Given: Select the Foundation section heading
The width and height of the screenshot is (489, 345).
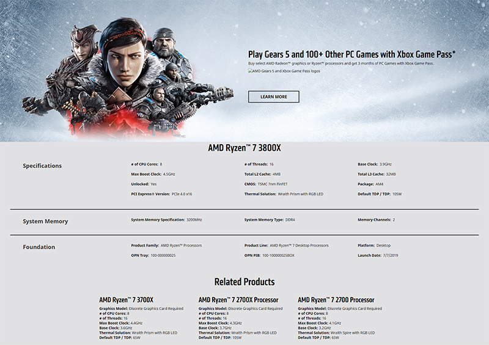Looking at the screenshot, I should [x=39, y=247].
